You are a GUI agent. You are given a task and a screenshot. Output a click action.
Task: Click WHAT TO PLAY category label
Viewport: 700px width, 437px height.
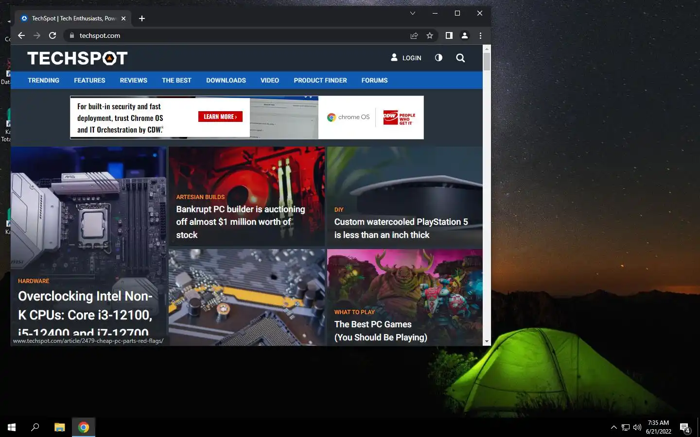(x=354, y=312)
